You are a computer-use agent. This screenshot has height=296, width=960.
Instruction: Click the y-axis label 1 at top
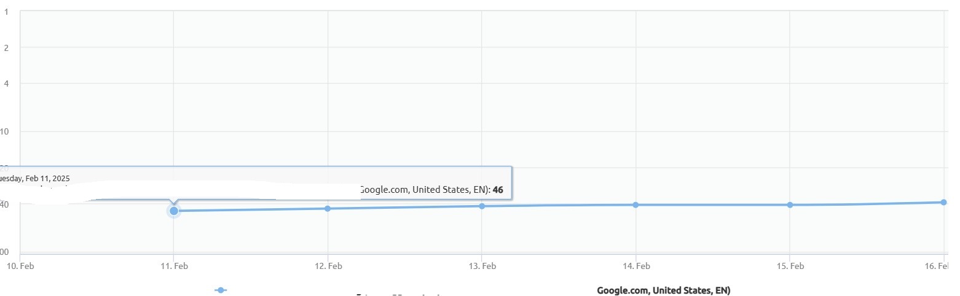[6, 12]
